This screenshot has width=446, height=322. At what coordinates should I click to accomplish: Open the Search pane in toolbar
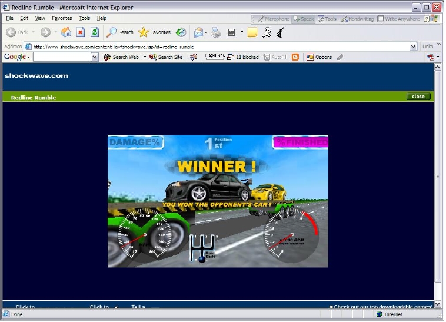(120, 32)
